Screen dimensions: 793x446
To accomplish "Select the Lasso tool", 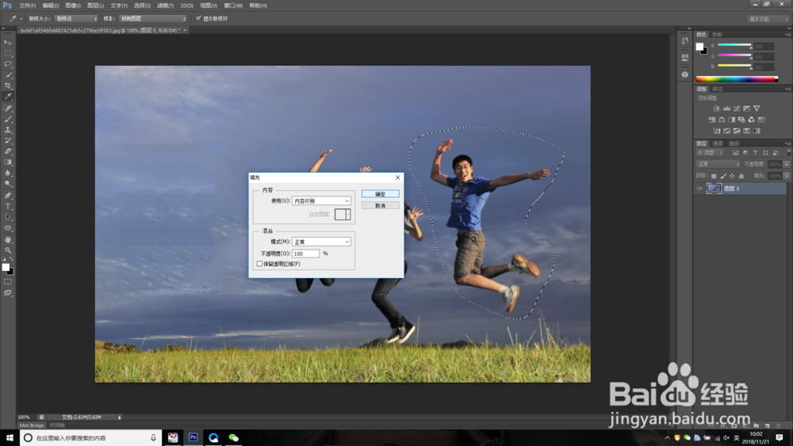I will (x=8, y=64).
